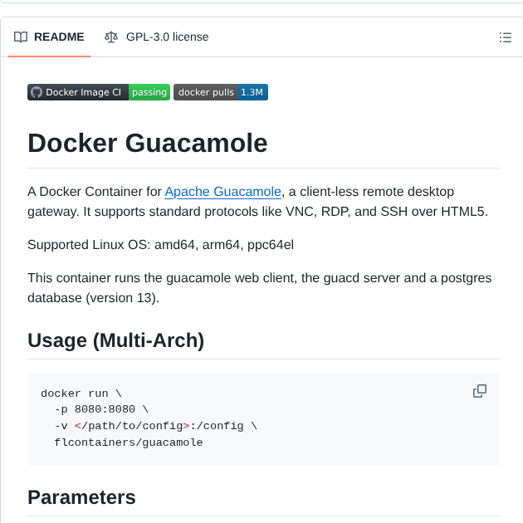The image size is (523, 523).
Task: Open the outline list icon
Action: (x=505, y=37)
